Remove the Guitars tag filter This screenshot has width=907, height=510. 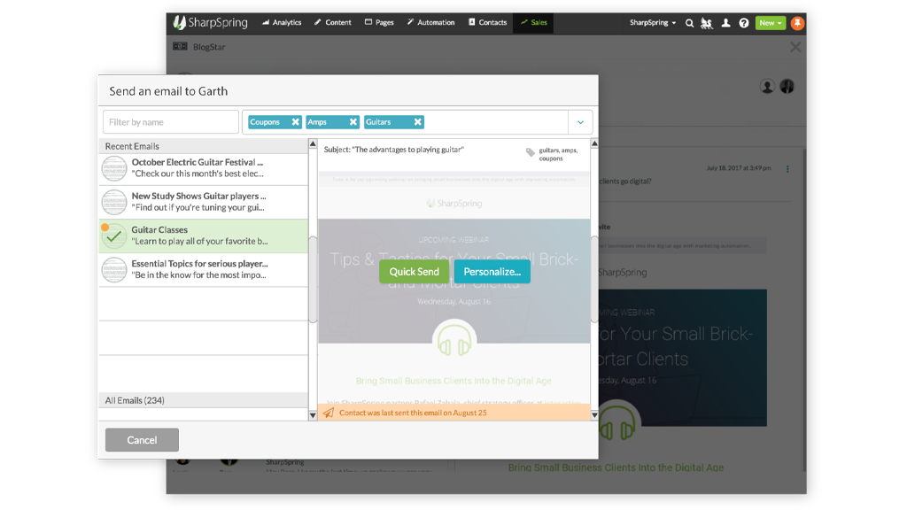pyautogui.click(x=418, y=122)
